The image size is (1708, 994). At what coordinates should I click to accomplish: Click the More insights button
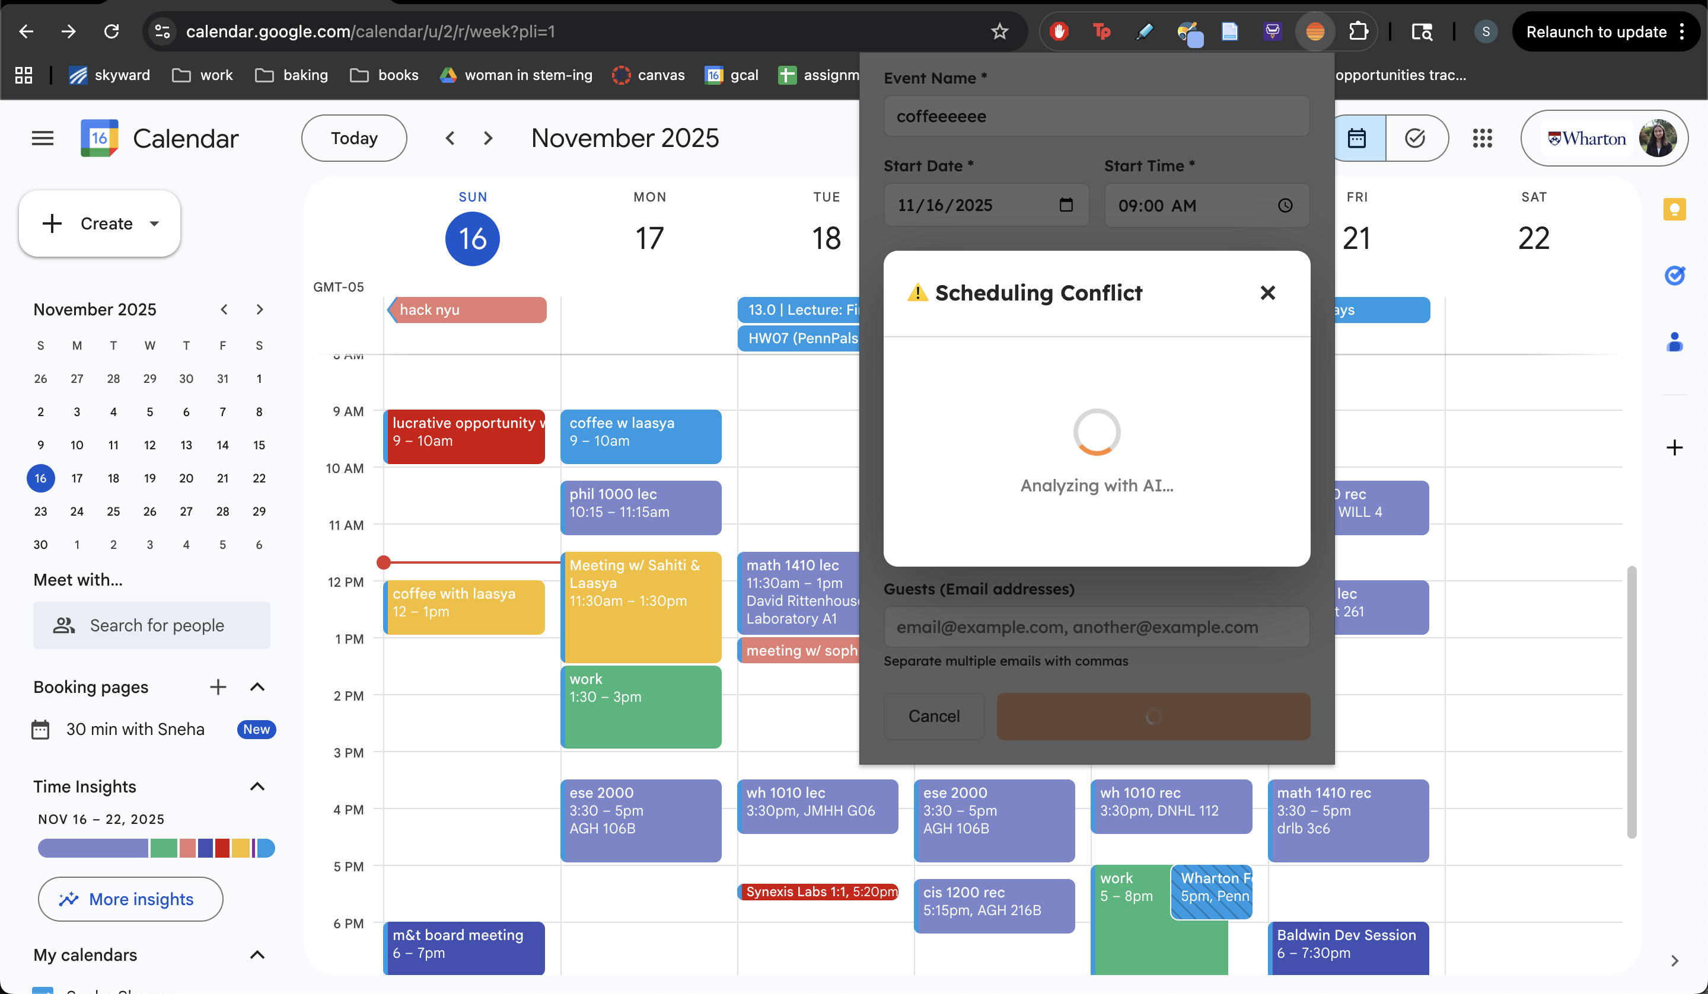pyautogui.click(x=130, y=899)
